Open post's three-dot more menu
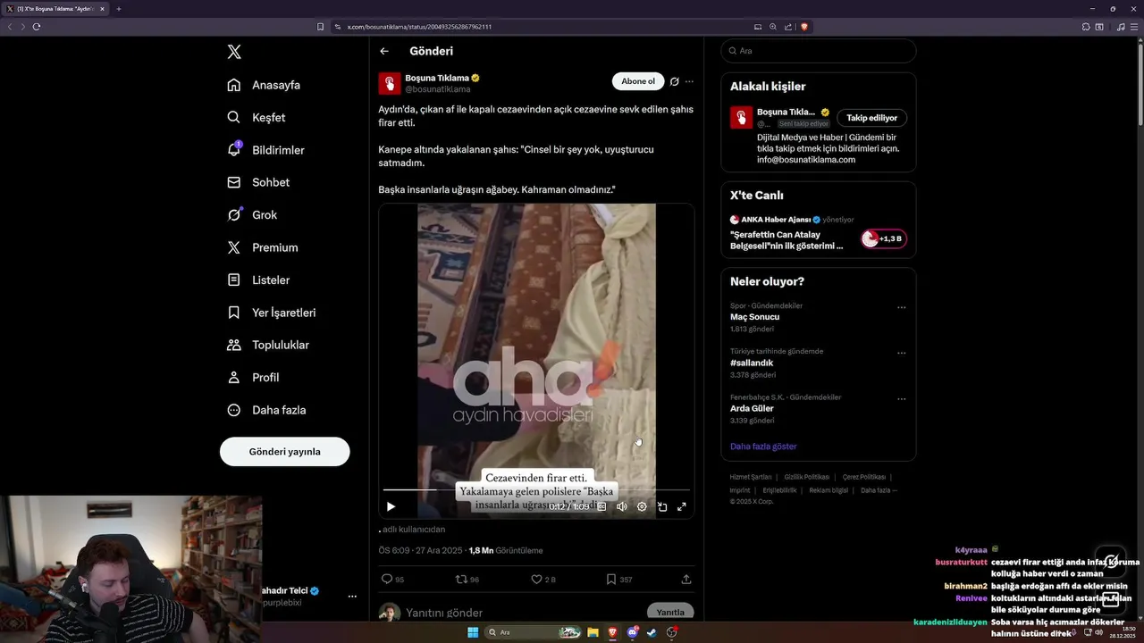This screenshot has width=1144, height=643. point(689,81)
